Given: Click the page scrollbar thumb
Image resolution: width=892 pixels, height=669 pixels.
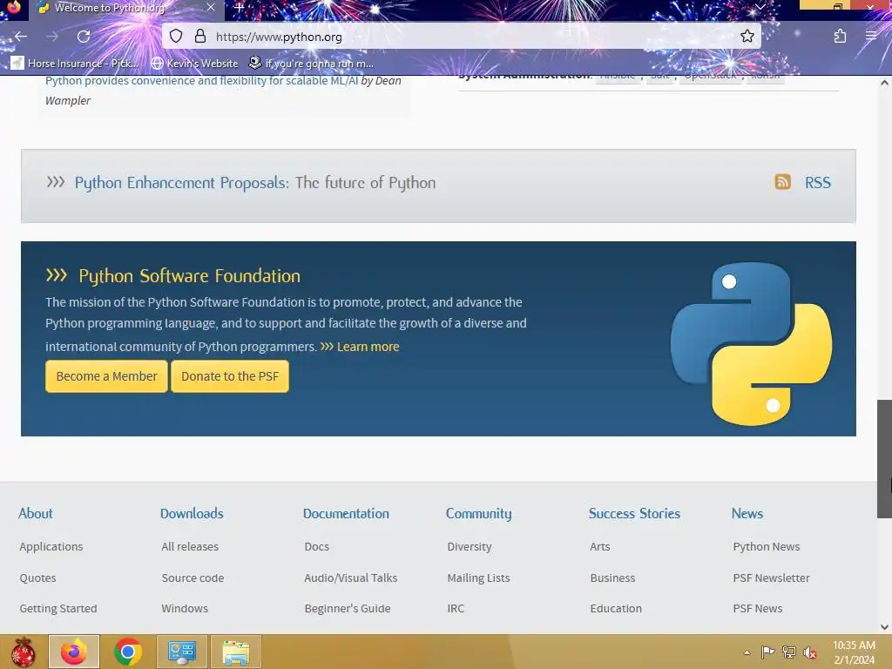Looking at the screenshot, I should [884, 458].
